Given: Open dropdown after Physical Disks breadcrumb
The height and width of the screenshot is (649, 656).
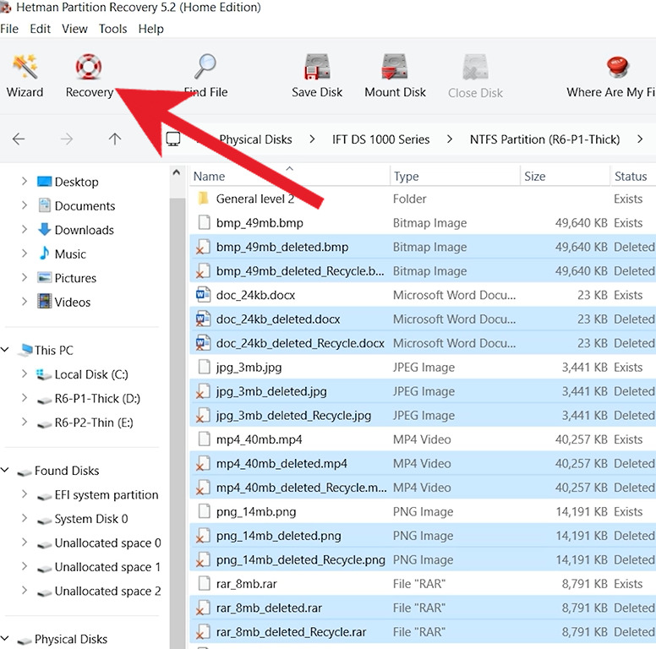Looking at the screenshot, I should pyautogui.click(x=312, y=139).
